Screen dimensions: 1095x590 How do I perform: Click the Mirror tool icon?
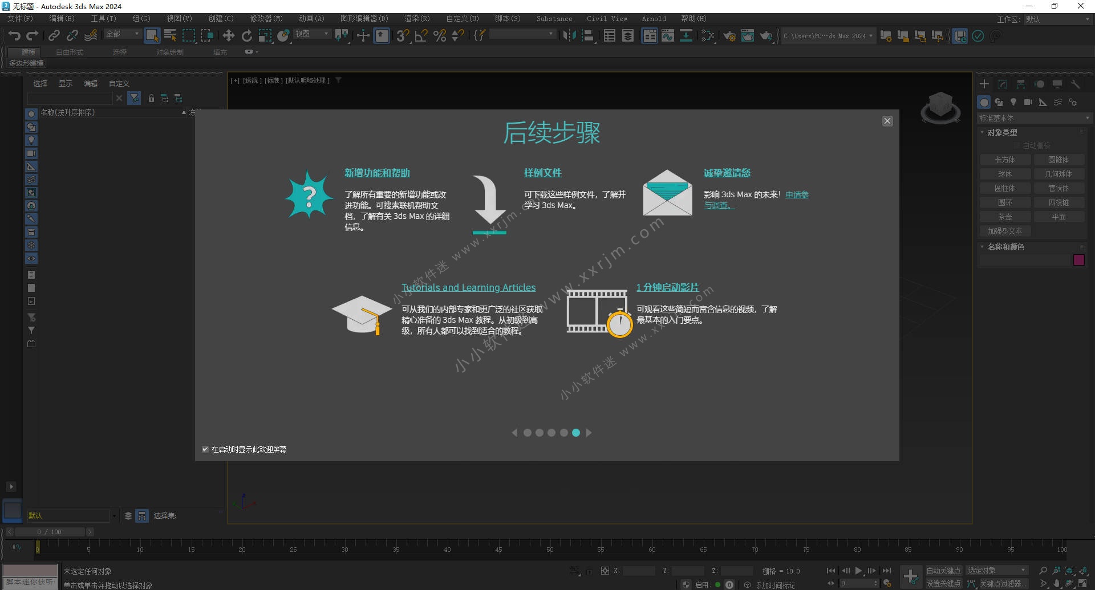(x=569, y=36)
